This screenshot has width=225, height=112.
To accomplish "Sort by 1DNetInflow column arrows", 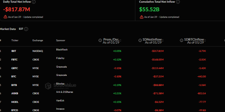I will point(163,40).
